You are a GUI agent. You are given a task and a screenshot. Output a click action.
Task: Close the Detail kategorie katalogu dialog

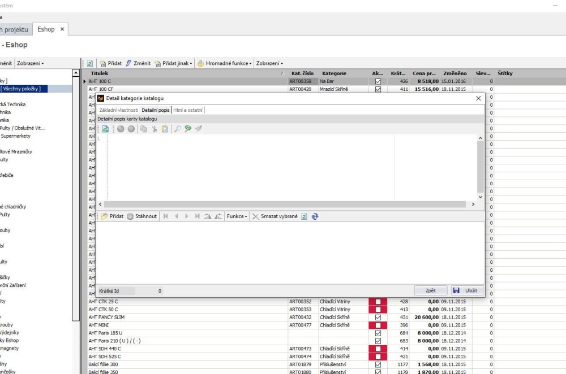click(478, 98)
